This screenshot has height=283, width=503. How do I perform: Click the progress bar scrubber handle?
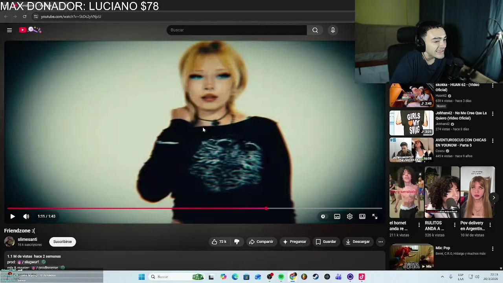pos(266,208)
